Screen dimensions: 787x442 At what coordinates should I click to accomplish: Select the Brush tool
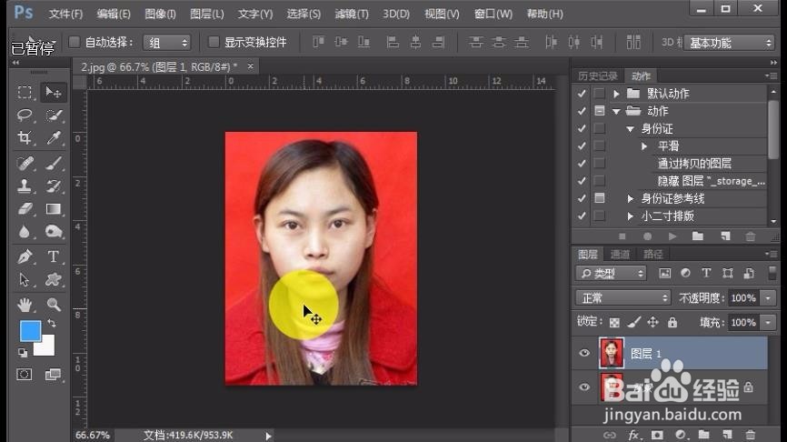54,163
